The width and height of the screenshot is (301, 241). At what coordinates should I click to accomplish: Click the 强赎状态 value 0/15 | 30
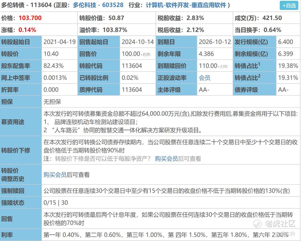[x=56, y=203]
